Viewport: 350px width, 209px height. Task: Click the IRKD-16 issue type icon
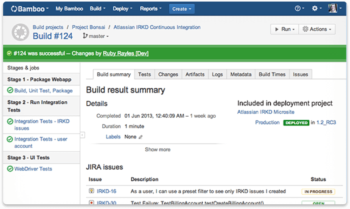point(91,191)
